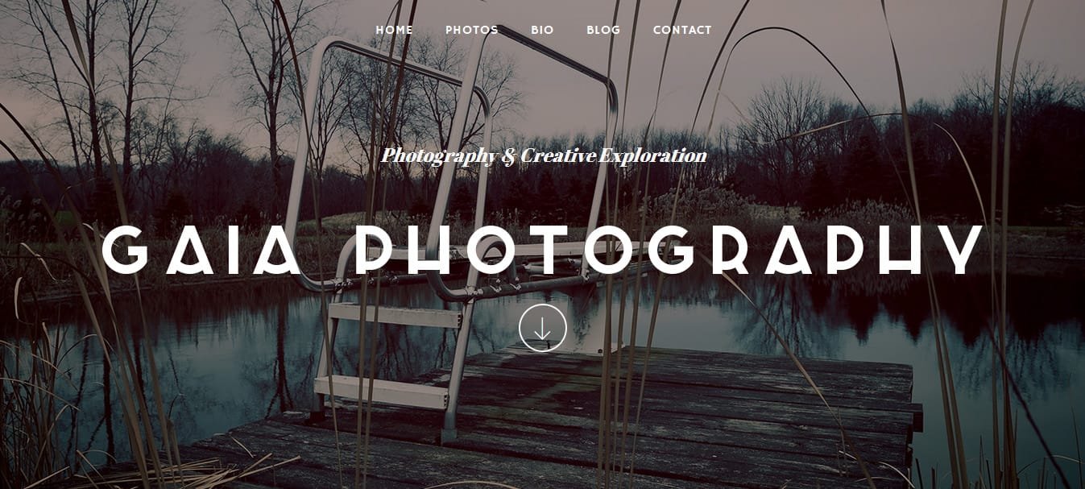Screen dimensions: 1085x489
Task: Open the BIO menu link
Action: tap(542, 30)
